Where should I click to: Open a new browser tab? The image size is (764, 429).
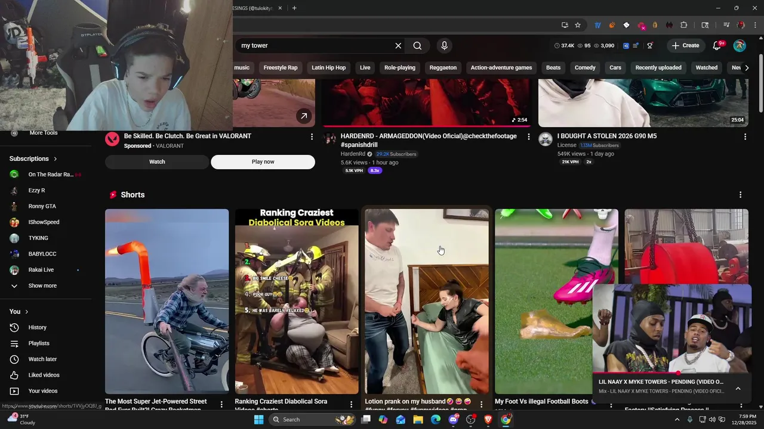(294, 8)
